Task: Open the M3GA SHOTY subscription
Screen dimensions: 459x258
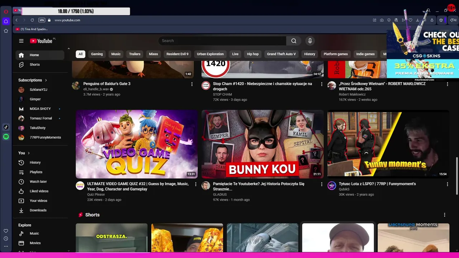Action: pyautogui.click(x=40, y=109)
